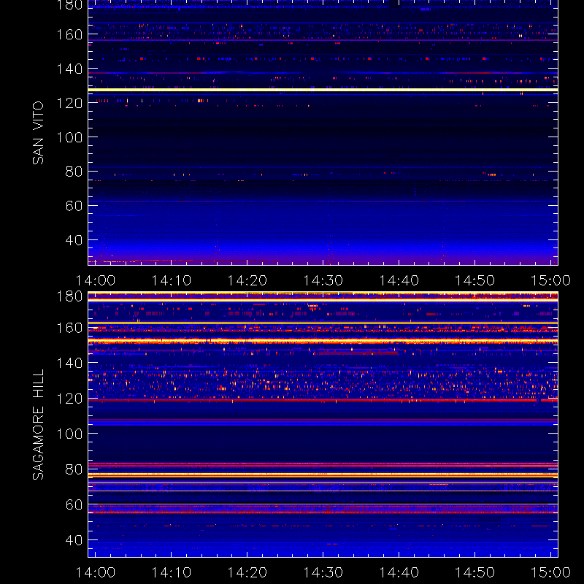
Task: Select the 160 tick label on Sagamore Hill plot
Action: coord(69,328)
